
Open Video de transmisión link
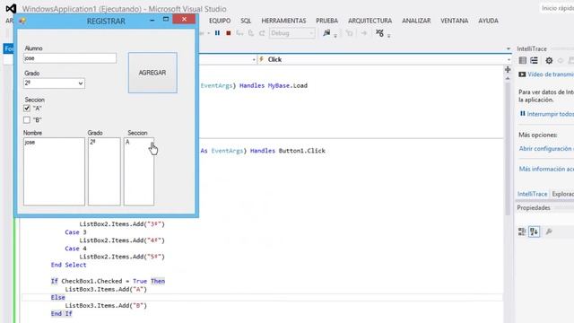[x=551, y=74]
